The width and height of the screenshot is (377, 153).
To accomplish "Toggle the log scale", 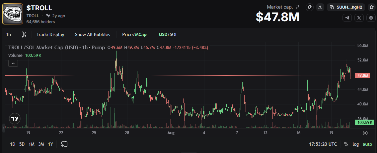I will [x=356, y=144].
